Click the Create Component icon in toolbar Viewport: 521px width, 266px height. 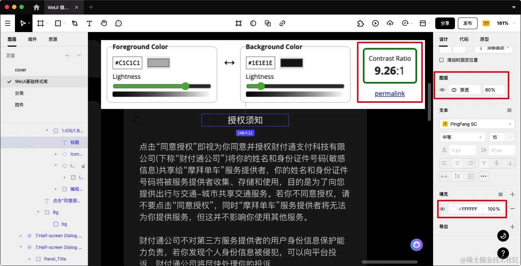239,23
